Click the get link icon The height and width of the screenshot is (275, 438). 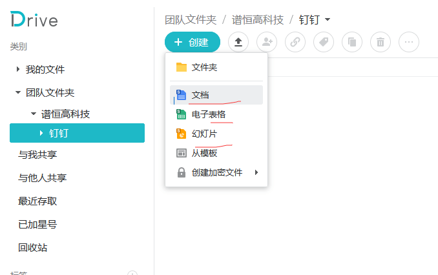coord(295,42)
